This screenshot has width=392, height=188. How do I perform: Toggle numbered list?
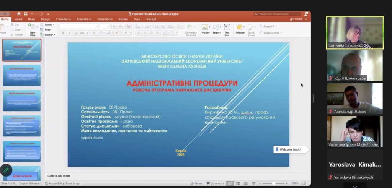[x=148, y=26]
